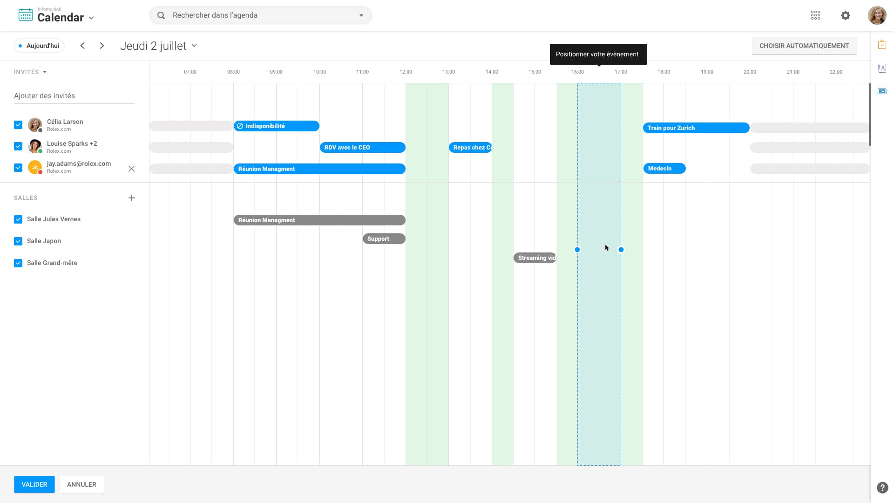Go to next day arrow
This screenshot has height=503, width=894.
(102, 46)
